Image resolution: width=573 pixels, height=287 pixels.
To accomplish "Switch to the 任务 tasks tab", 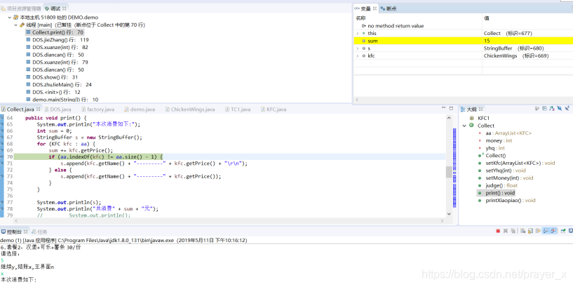I will (39, 232).
